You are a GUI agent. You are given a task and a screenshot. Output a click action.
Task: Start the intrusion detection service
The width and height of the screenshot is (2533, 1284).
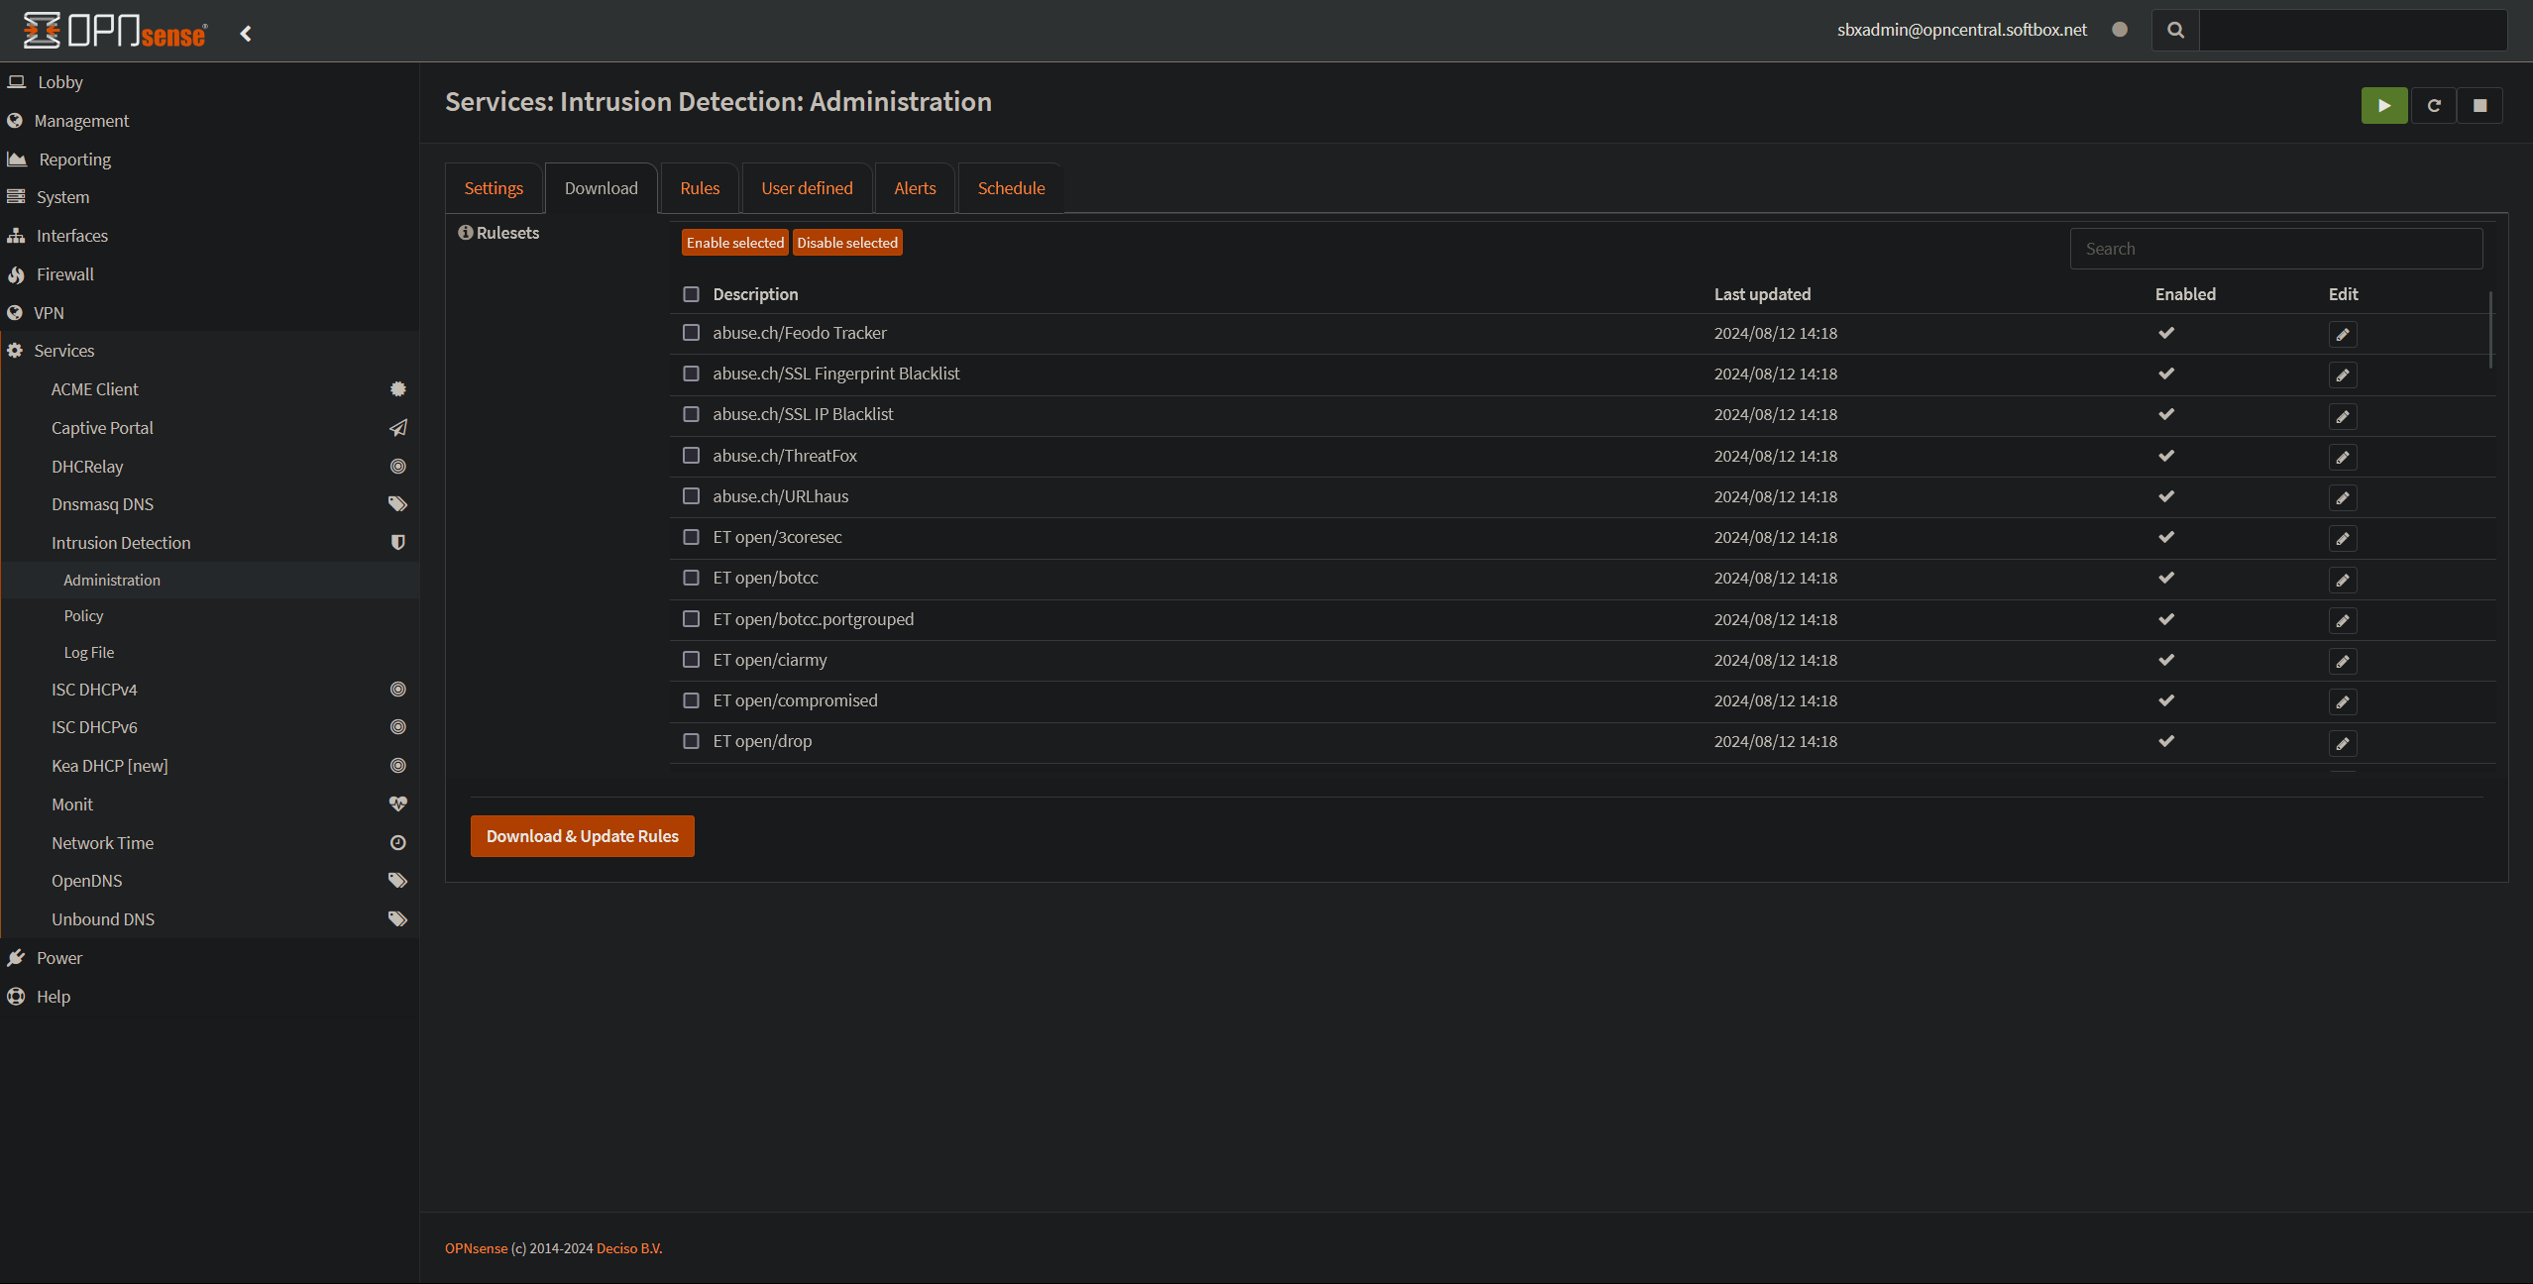tap(2383, 106)
